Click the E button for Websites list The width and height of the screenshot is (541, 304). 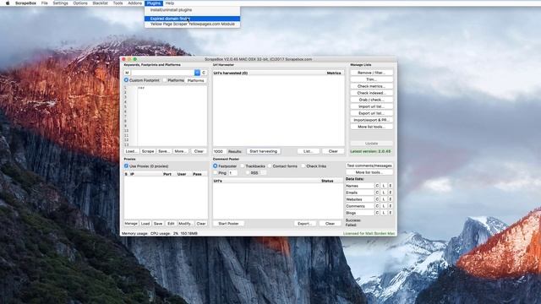[391, 199]
